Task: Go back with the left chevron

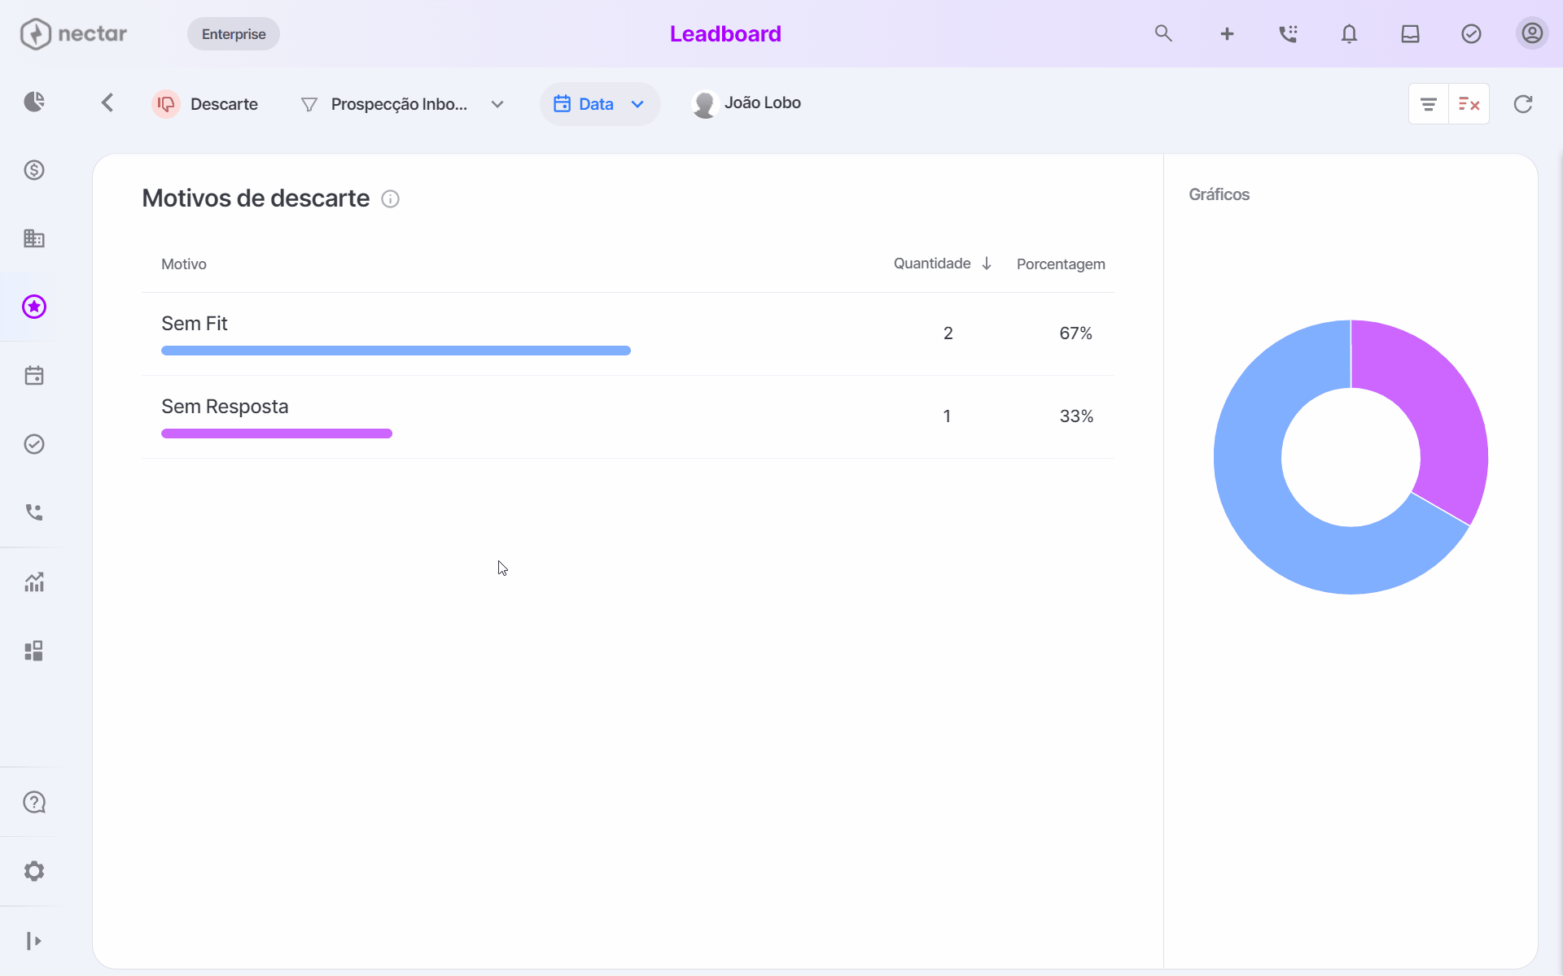Action: point(107,102)
